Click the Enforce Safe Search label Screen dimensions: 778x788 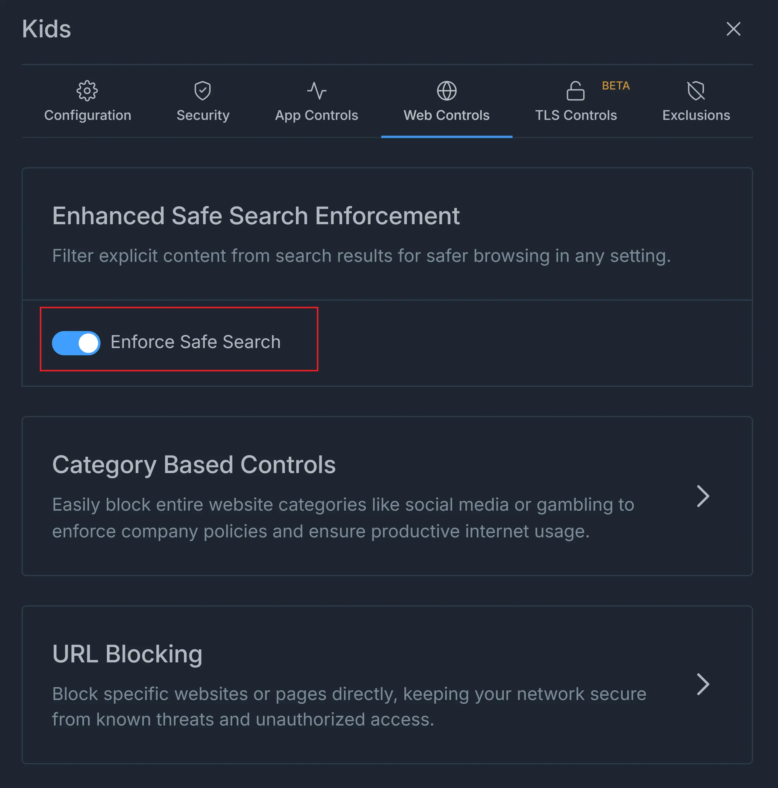coord(195,342)
